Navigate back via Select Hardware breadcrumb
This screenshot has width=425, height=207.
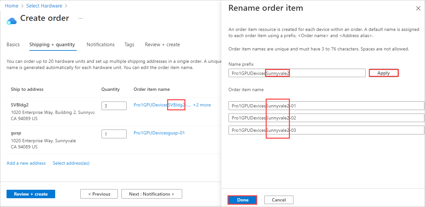44,6
